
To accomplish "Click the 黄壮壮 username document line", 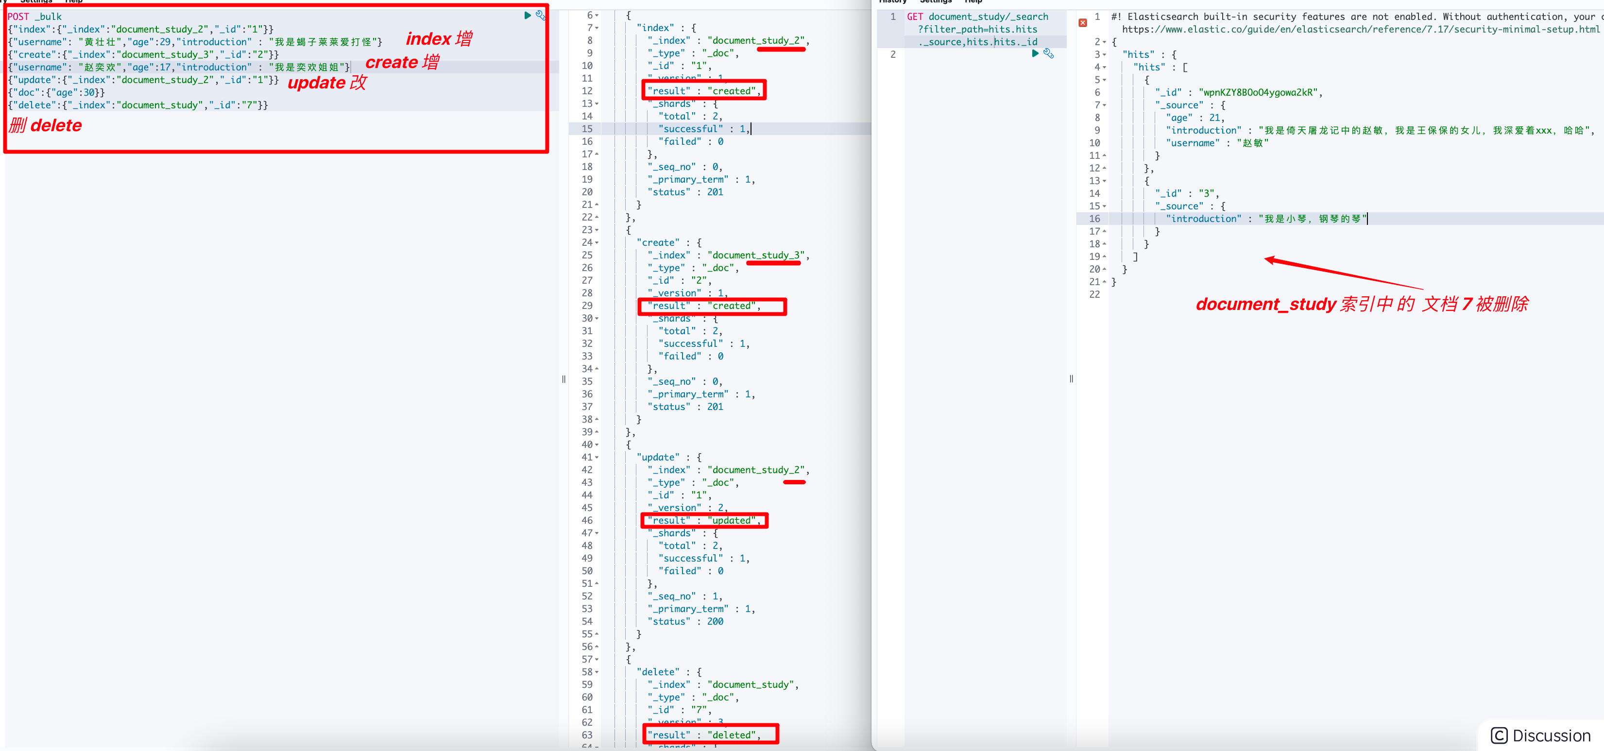I will (x=195, y=42).
